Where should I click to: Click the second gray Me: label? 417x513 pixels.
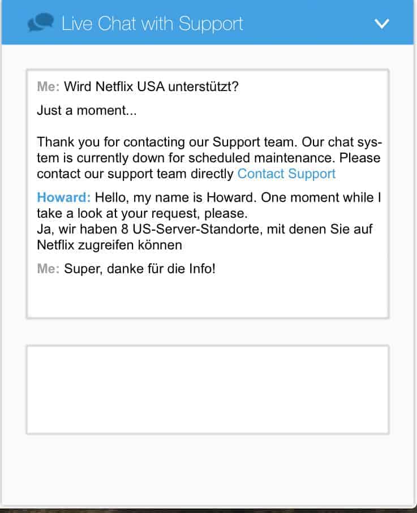48,269
